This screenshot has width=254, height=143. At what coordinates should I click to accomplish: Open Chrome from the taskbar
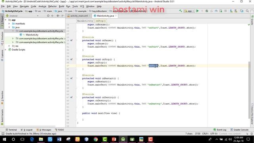point(96,139)
